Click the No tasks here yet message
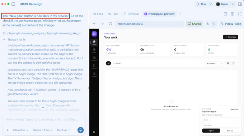 (x=171, y=106)
